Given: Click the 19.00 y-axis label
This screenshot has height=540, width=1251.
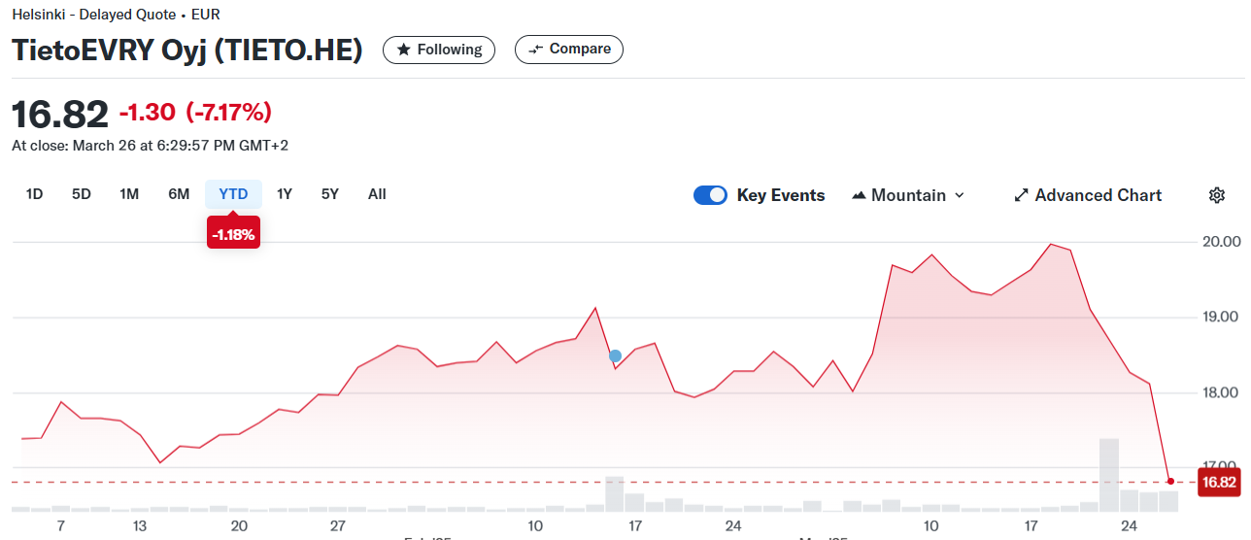Looking at the screenshot, I should 1222,317.
